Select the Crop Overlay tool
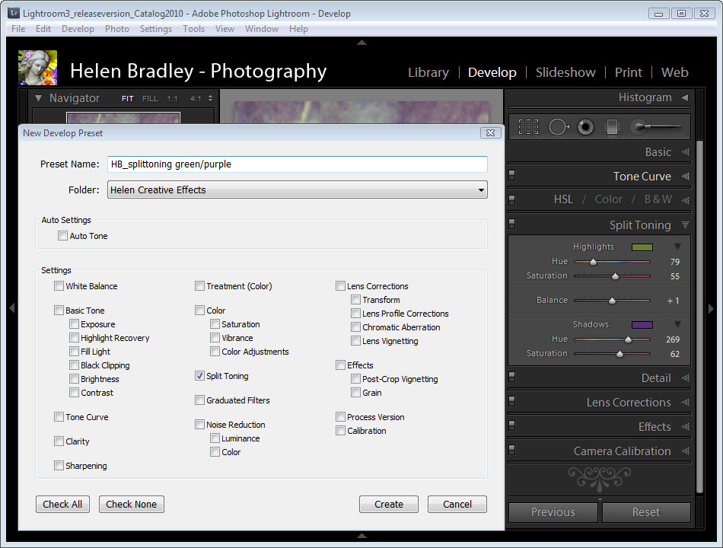The image size is (723, 548). click(528, 127)
